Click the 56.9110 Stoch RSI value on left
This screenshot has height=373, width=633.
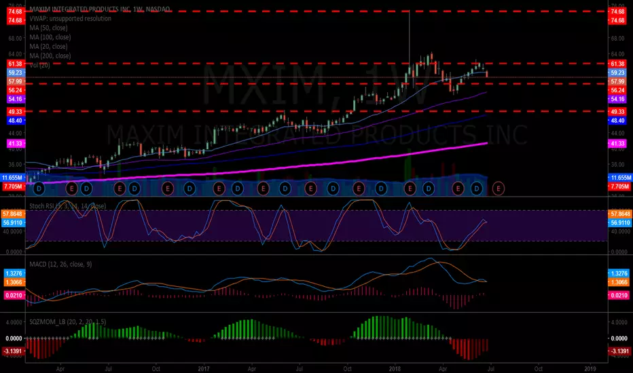13,222
